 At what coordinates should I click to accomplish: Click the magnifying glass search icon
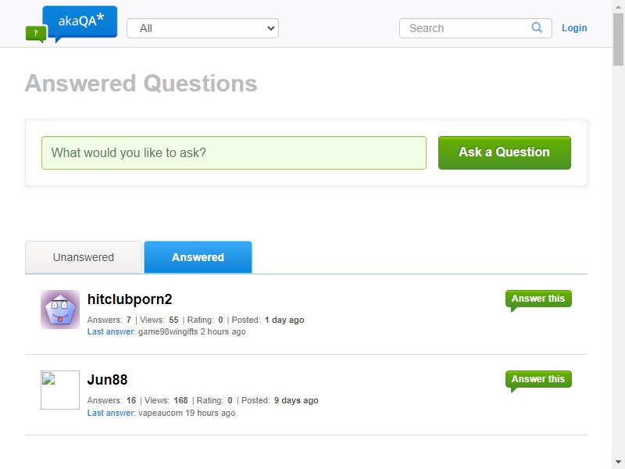537,27
